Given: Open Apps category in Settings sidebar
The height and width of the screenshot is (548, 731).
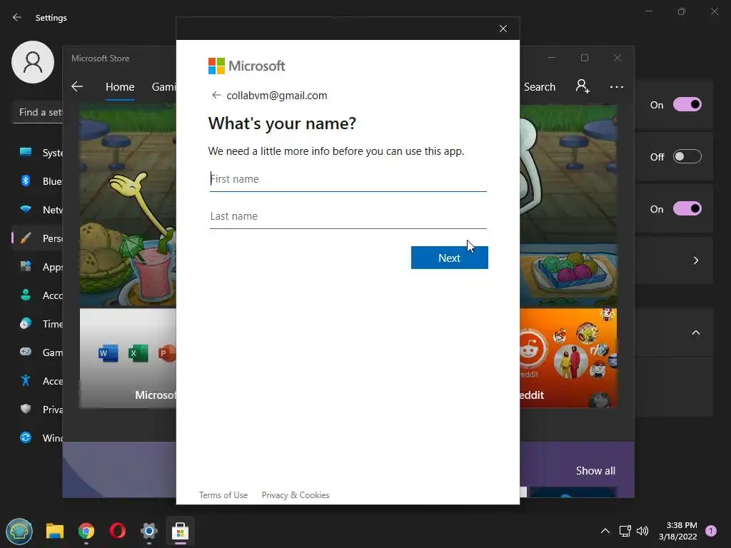Looking at the screenshot, I should pyautogui.click(x=37, y=267).
